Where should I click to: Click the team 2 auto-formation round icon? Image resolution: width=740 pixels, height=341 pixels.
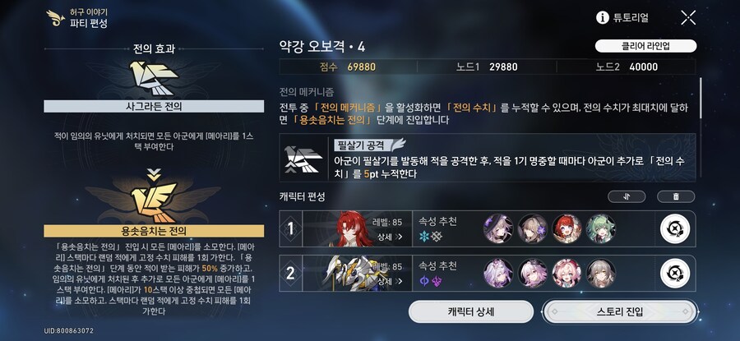[x=675, y=274]
